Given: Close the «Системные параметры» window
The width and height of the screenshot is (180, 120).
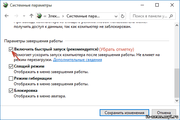Looking at the screenshot, I should [172, 5].
